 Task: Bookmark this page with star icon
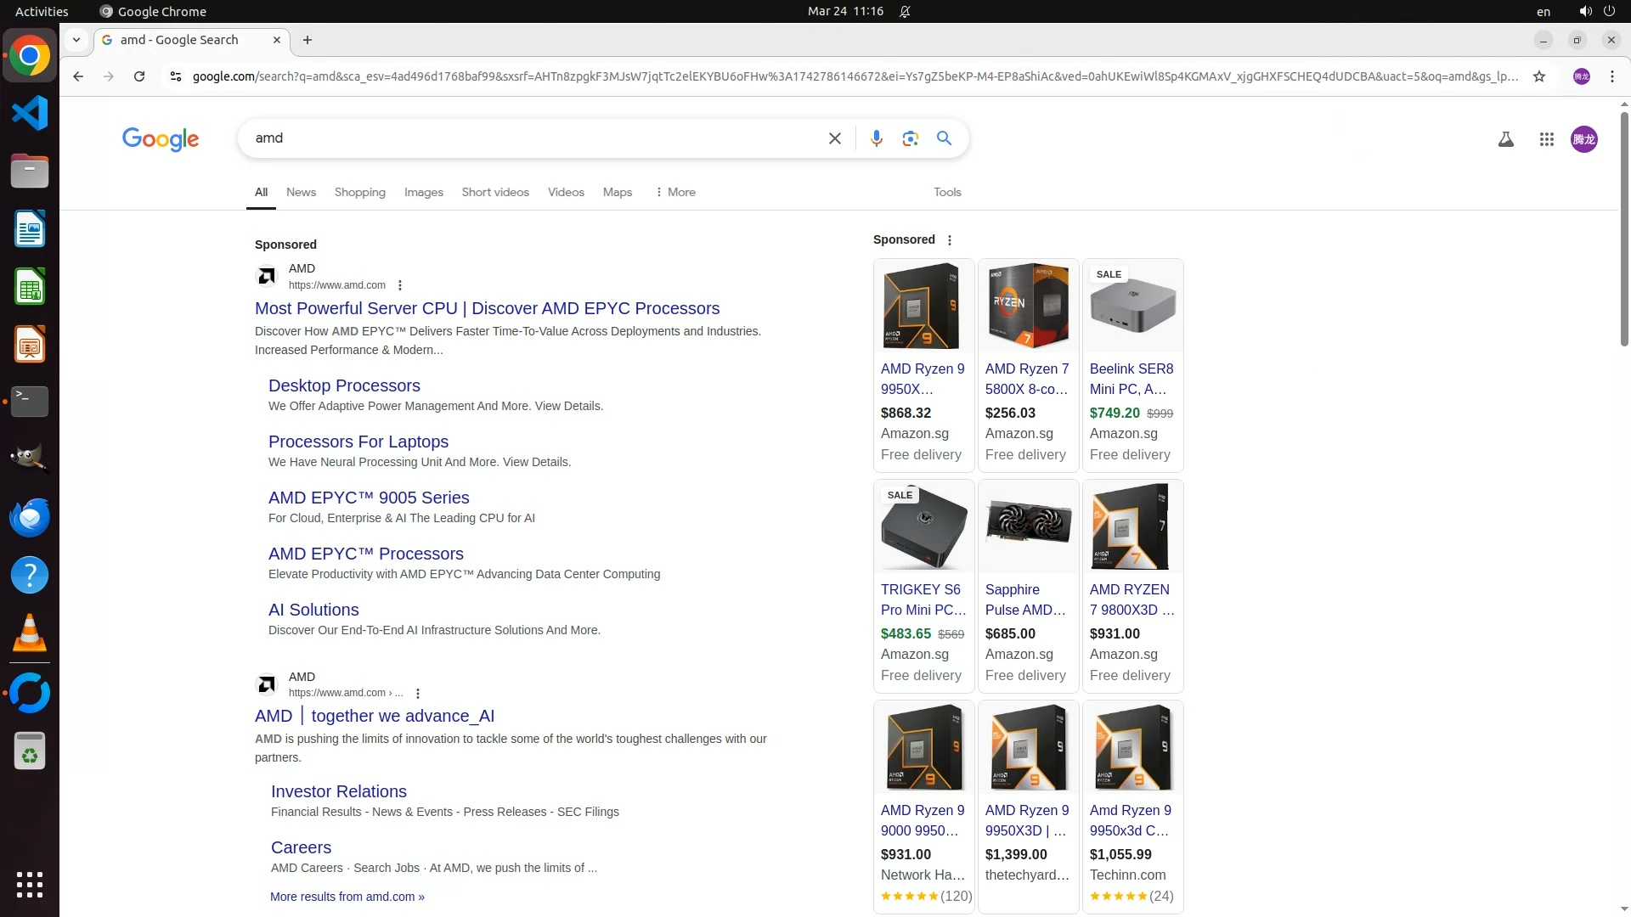[1538, 76]
